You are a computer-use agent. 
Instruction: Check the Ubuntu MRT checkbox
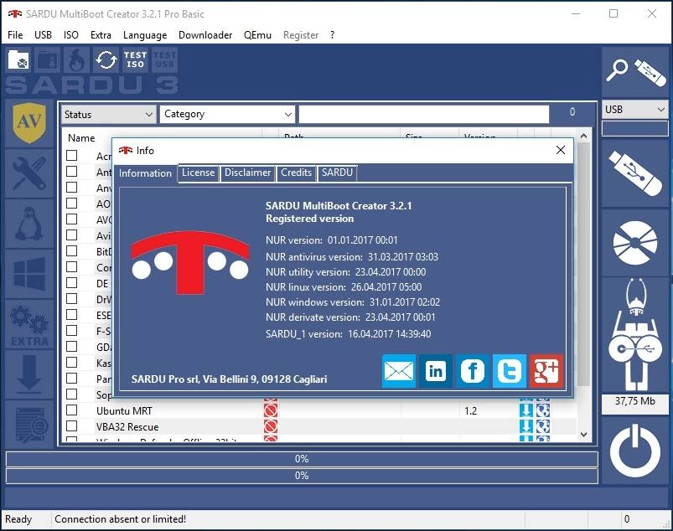coord(72,410)
